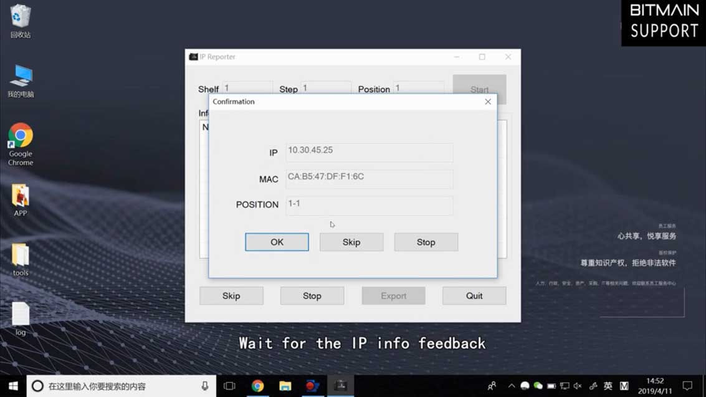Launch File Explorer from the taskbar
Image resolution: width=706 pixels, height=397 pixels.
(285, 385)
